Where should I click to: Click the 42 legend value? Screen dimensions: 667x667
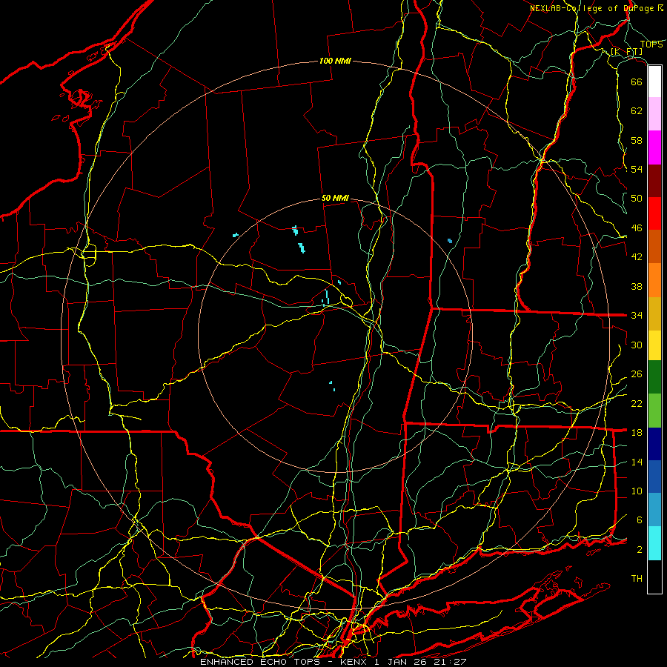[637, 257]
